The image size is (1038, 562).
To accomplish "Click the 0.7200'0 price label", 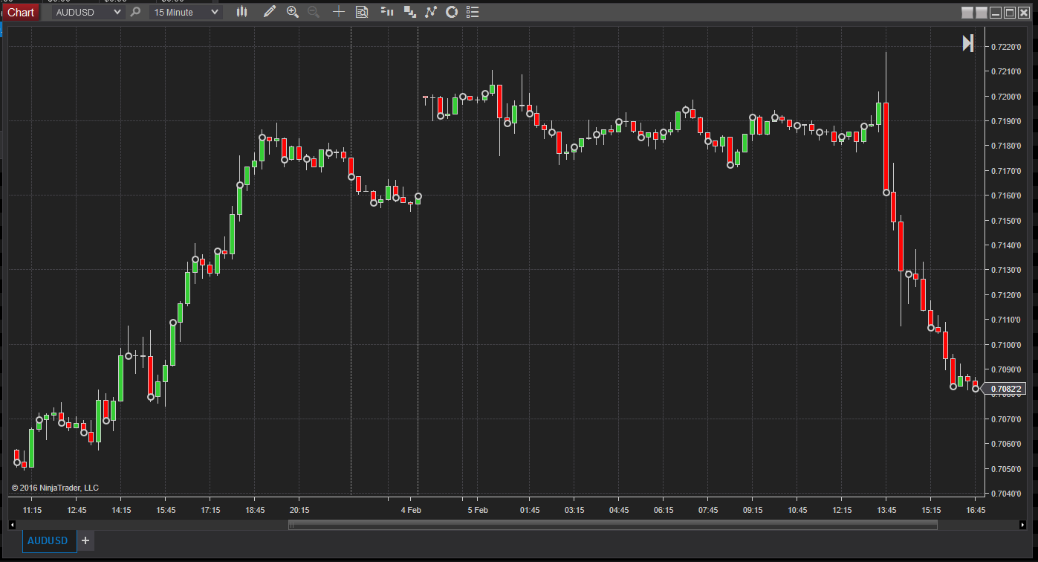I will 1005,97.
